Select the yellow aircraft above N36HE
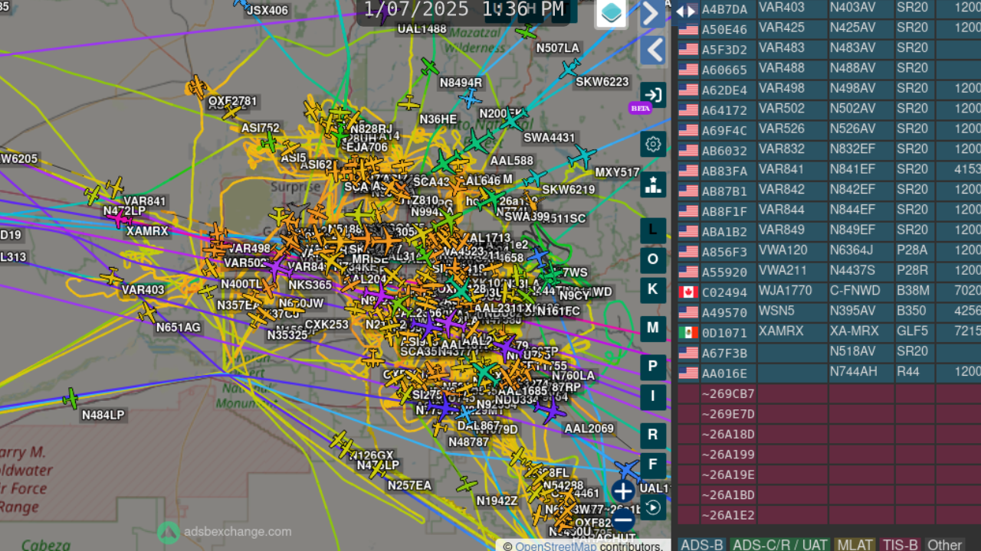Screen dimensions: 981x551 (409, 103)
